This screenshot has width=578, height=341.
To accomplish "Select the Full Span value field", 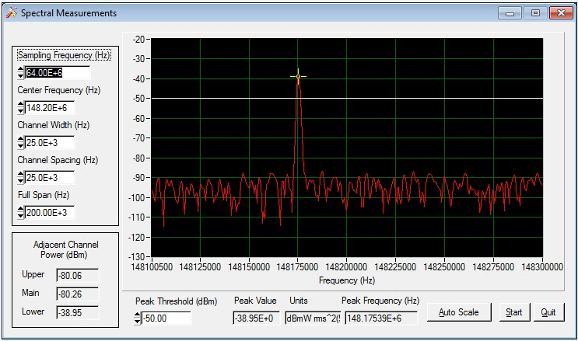I will pos(49,212).
